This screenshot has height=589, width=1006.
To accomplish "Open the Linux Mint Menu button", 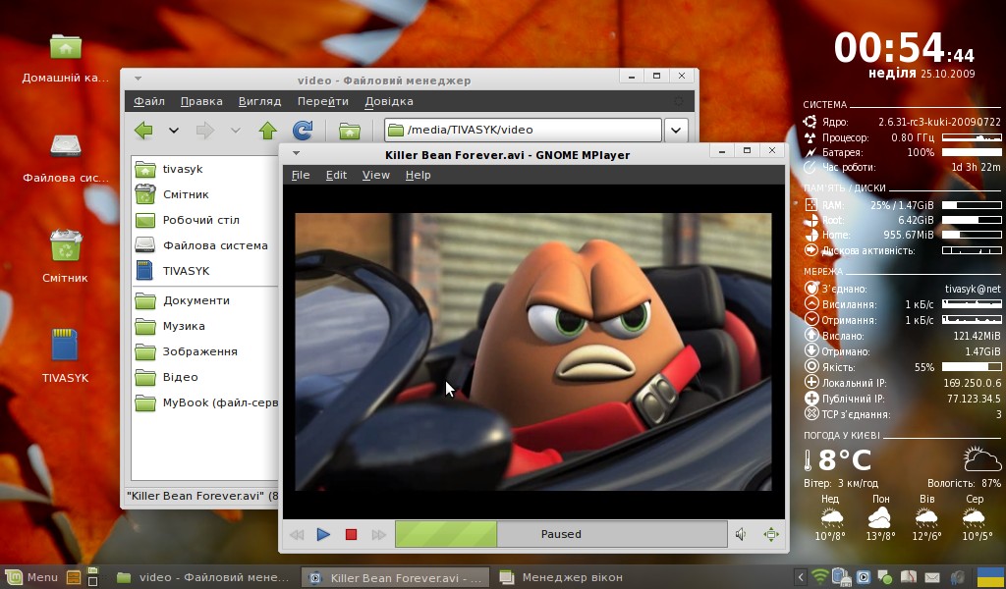I will 32,577.
